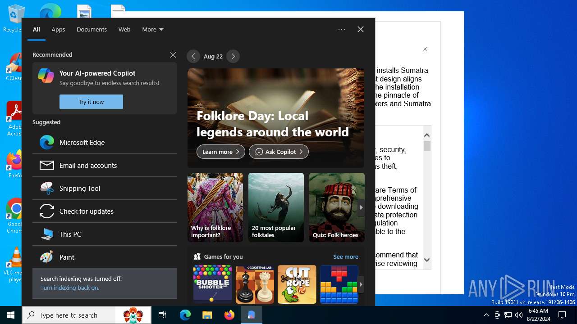Click the volume icon in system tray
The width and height of the screenshot is (577, 324).
click(519, 315)
